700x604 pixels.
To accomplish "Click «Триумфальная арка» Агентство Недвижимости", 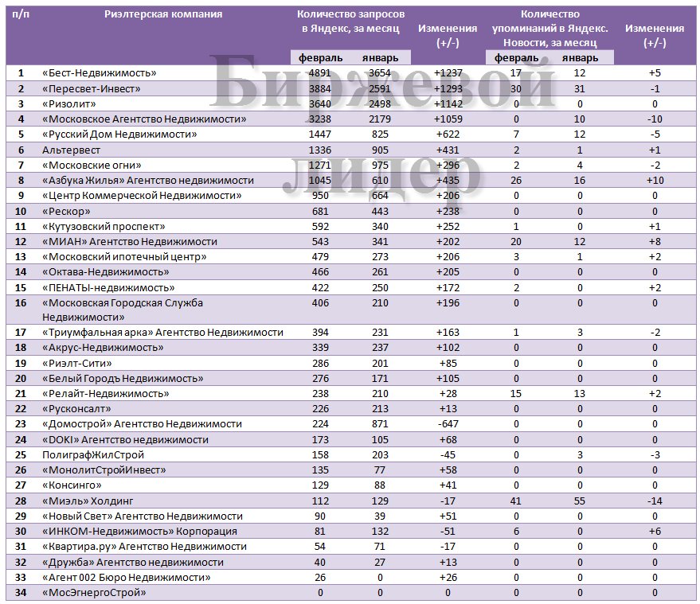I will (x=162, y=333).
